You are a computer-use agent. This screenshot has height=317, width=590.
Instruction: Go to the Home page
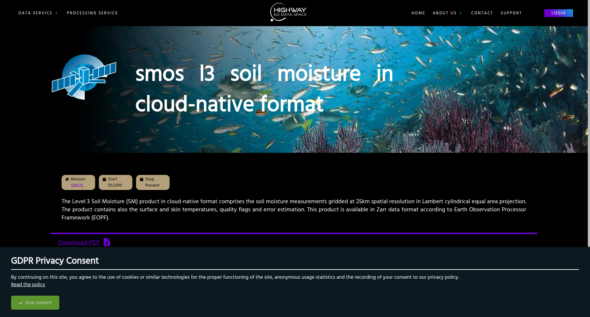(418, 13)
